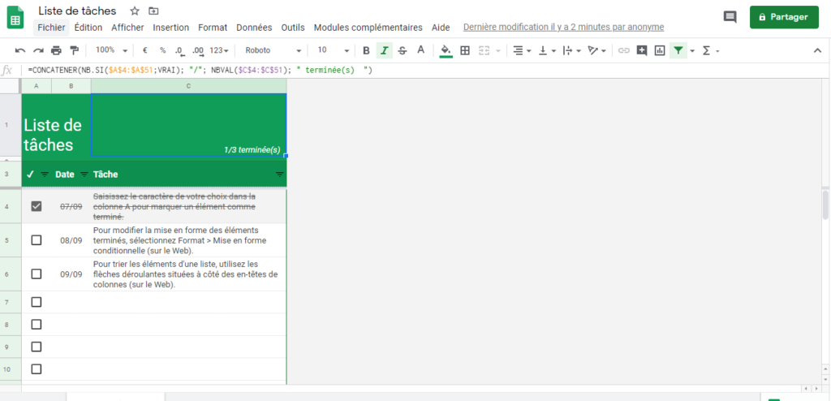The image size is (831, 401).
Task: Uncheck the checkbox in row 4
Action: (x=36, y=206)
